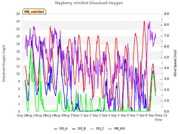Click the 3.0 wind speed axis value
This screenshot has width=179, height=134.
[166, 79]
